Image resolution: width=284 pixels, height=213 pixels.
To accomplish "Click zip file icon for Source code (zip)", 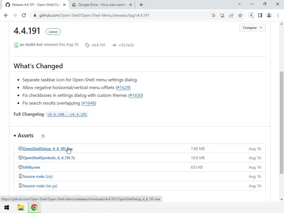I will tap(20, 176).
